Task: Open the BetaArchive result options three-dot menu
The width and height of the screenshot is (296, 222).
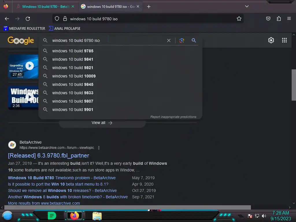Action: point(99,148)
